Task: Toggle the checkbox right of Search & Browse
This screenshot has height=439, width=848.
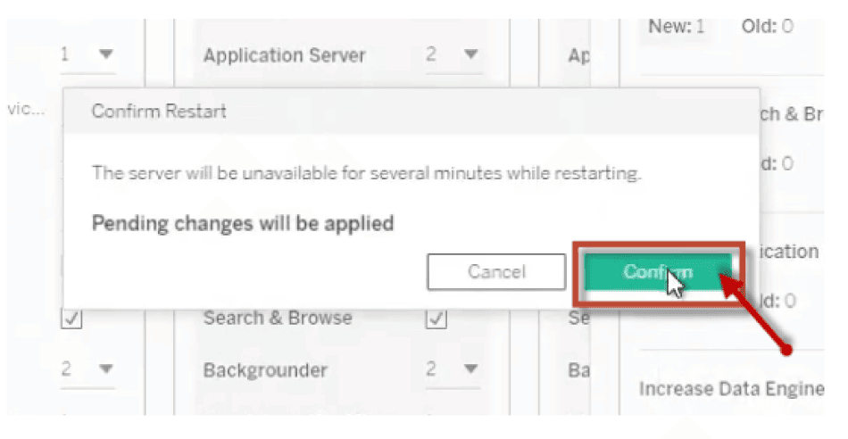Action: [x=436, y=319]
